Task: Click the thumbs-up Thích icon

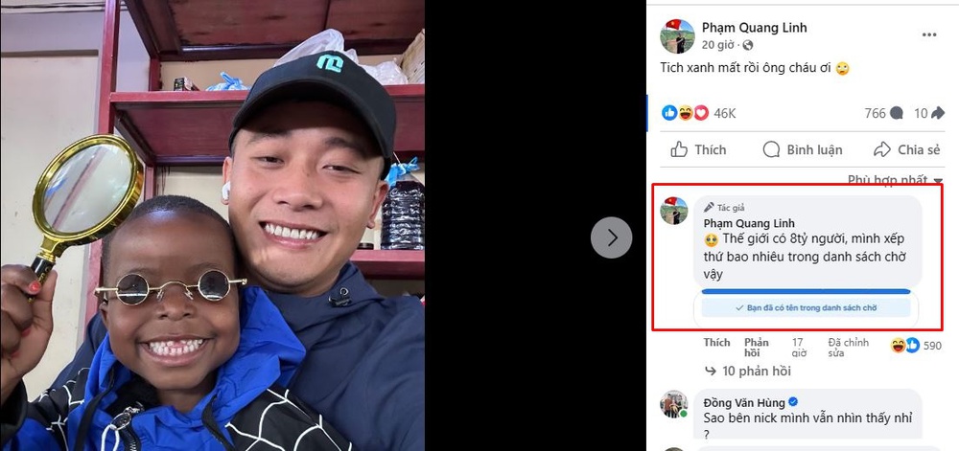Action: point(679,149)
